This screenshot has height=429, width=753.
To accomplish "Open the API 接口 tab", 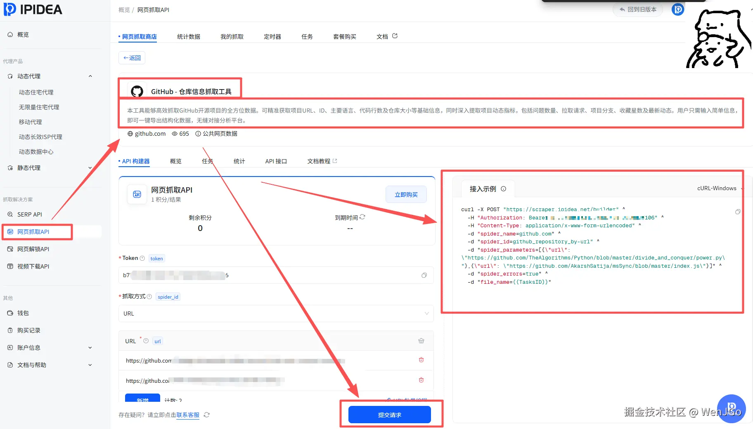I will click(275, 161).
